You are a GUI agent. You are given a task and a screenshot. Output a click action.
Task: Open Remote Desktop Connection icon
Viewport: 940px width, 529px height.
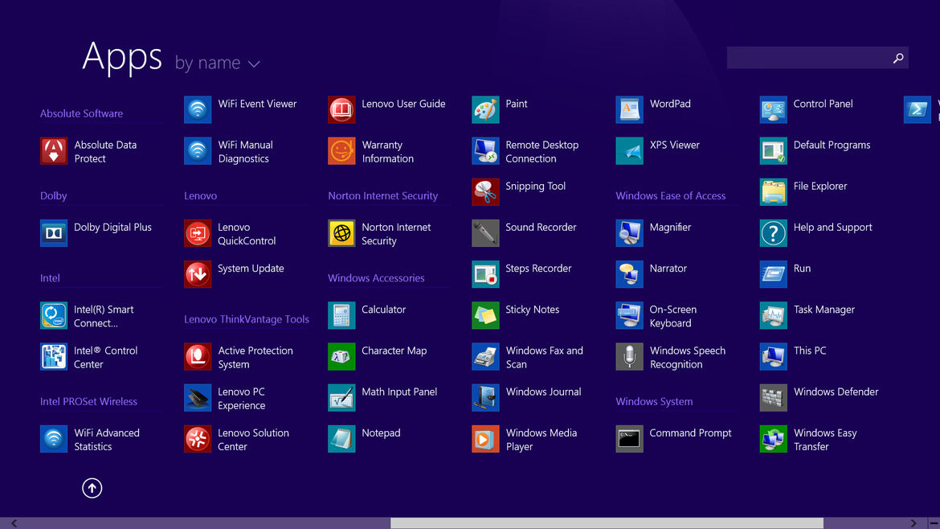point(485,151)
